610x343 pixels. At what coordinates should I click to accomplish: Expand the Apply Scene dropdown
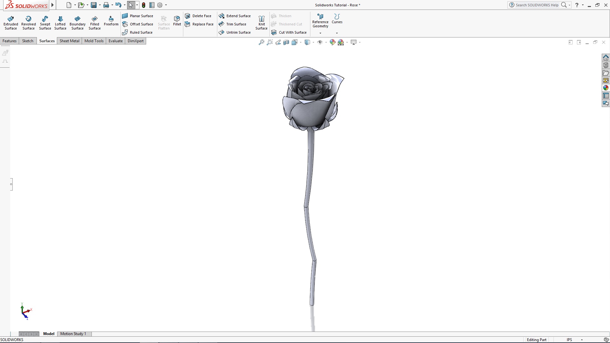click(x=347, y=42)
